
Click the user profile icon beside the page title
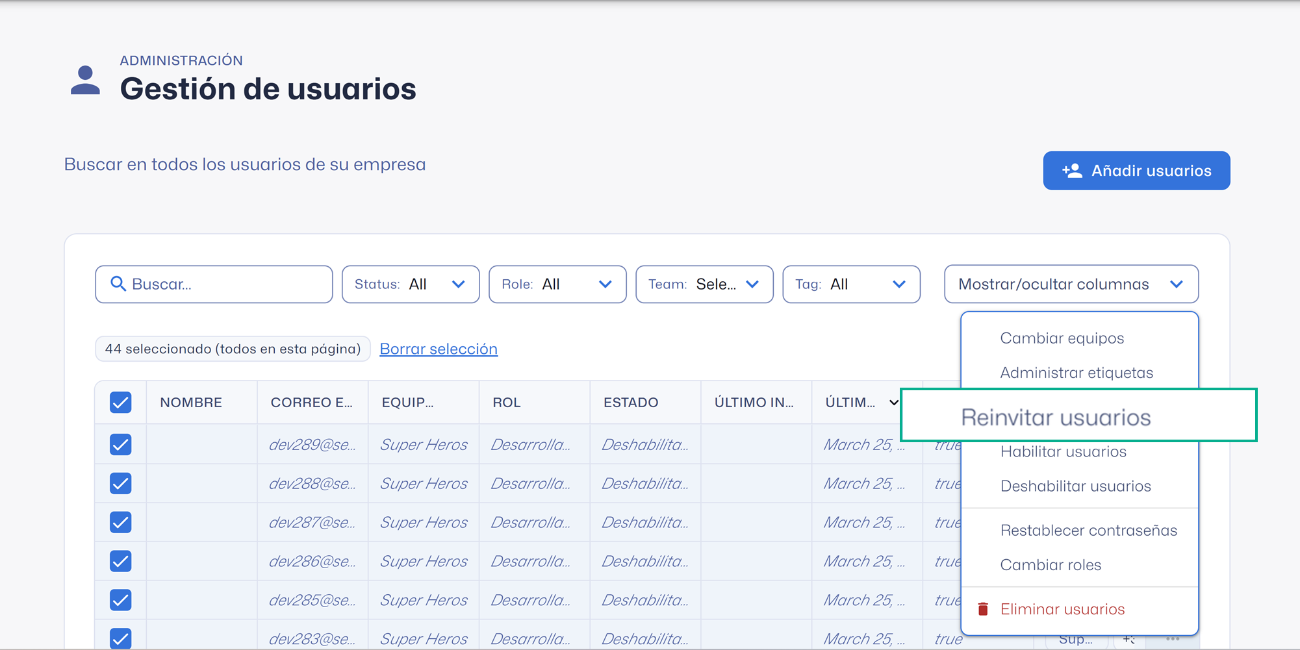click(x=85, y=81)
